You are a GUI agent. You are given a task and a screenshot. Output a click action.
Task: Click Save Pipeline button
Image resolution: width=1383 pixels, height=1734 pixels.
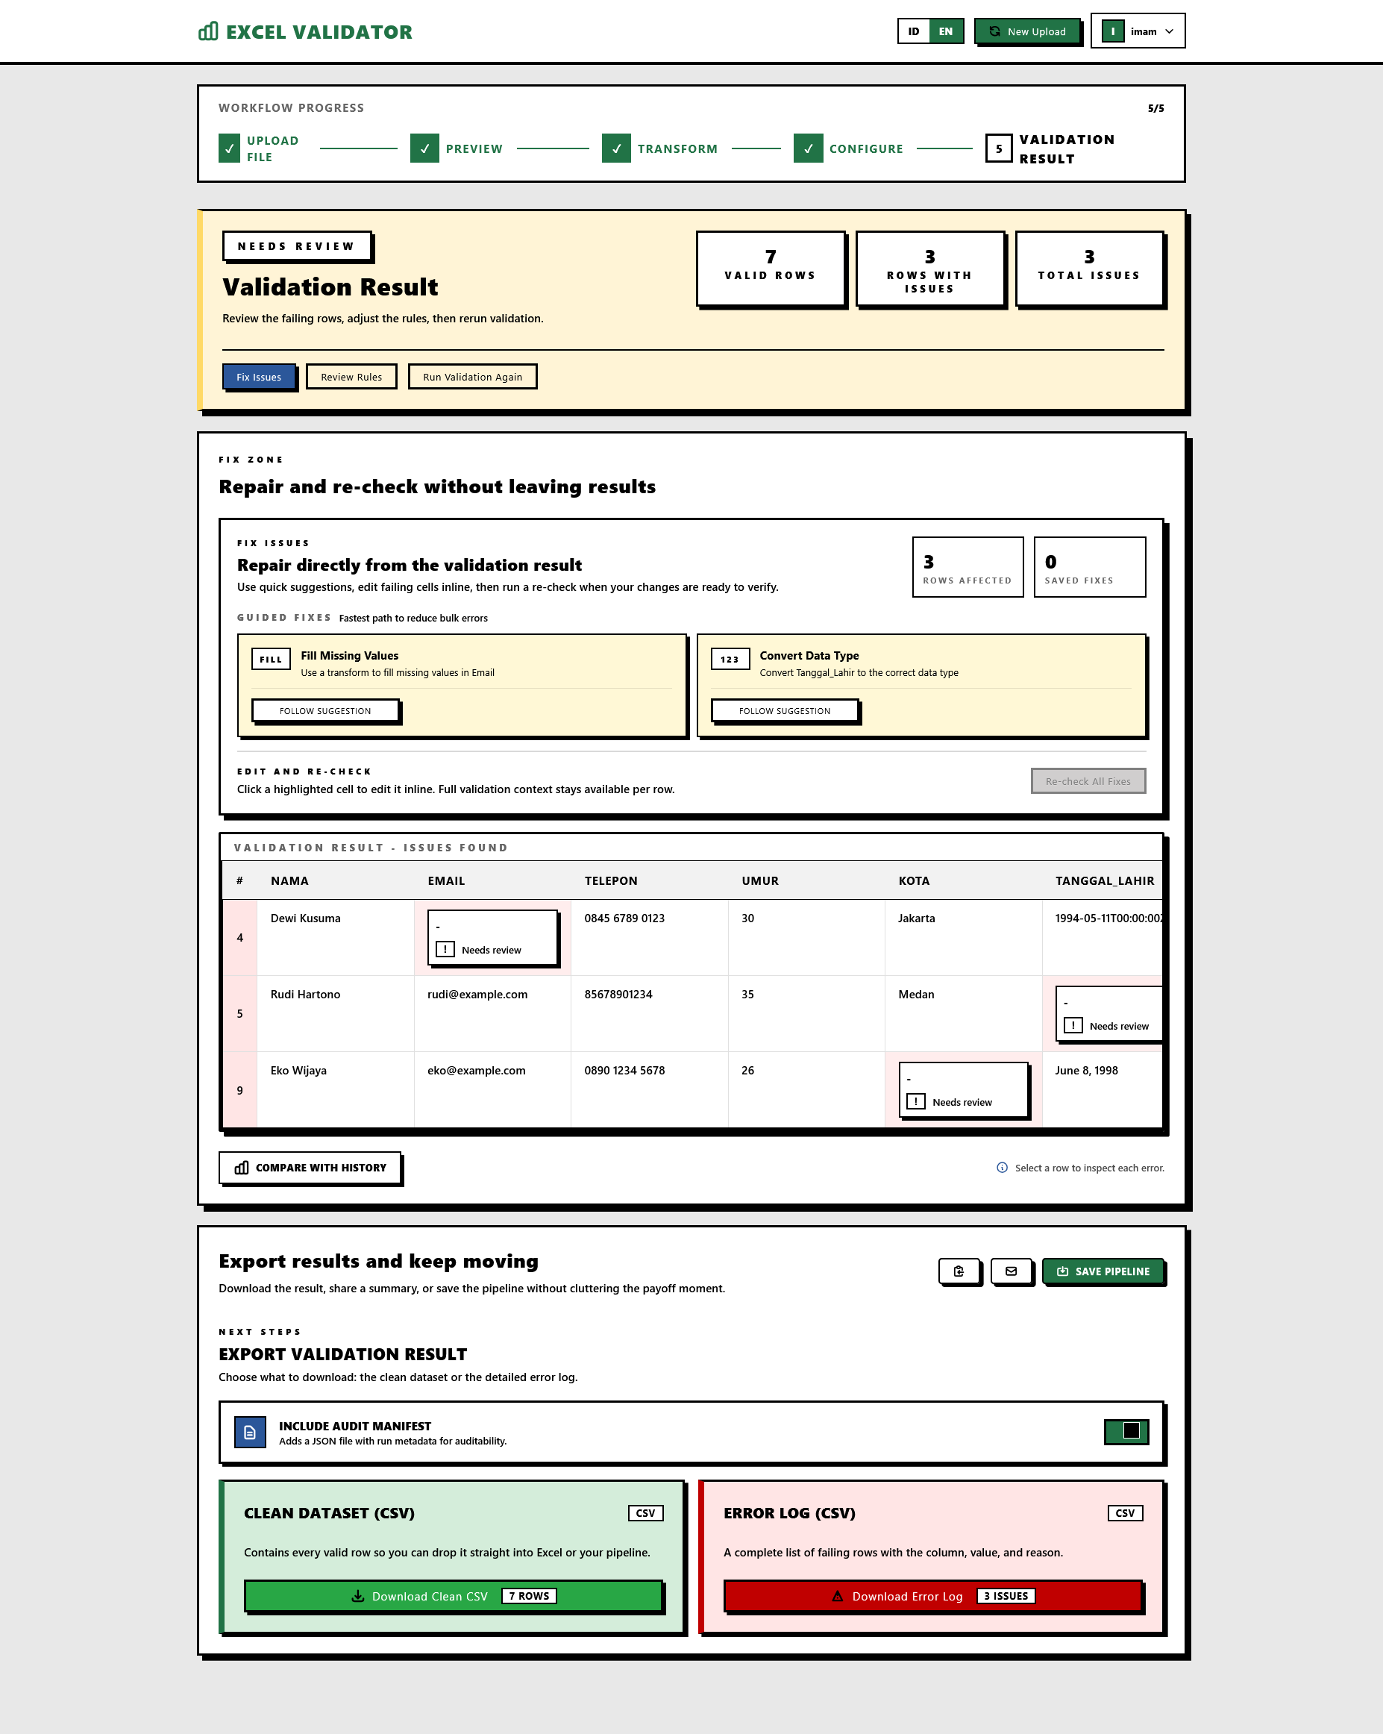pos(1103,1271)
